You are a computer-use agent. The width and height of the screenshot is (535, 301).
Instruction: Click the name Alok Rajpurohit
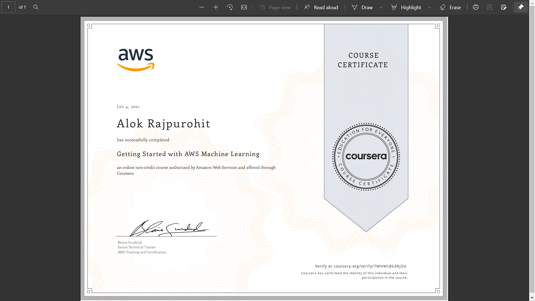(x=163, y=123)
